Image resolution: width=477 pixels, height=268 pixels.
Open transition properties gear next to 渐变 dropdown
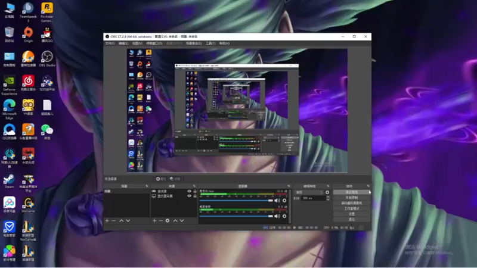click(x=327, y=192)
